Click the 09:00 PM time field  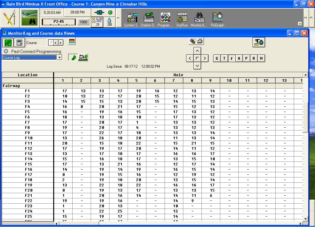(x=78, y=12)
